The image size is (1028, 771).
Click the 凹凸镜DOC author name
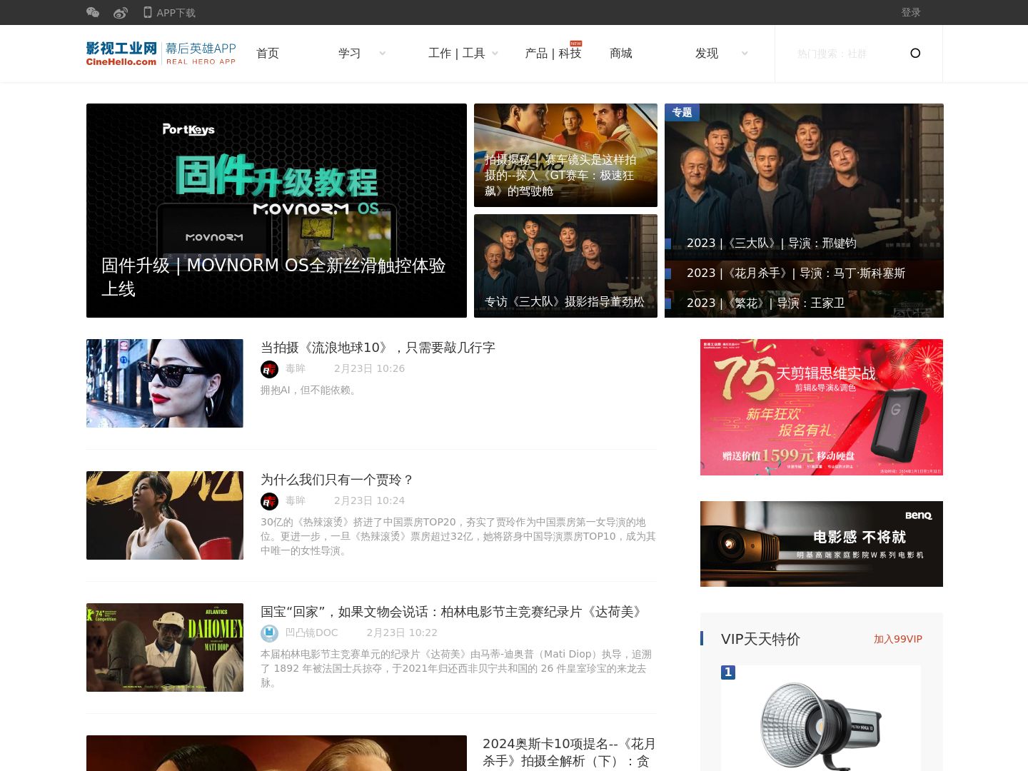coord(312,633)
